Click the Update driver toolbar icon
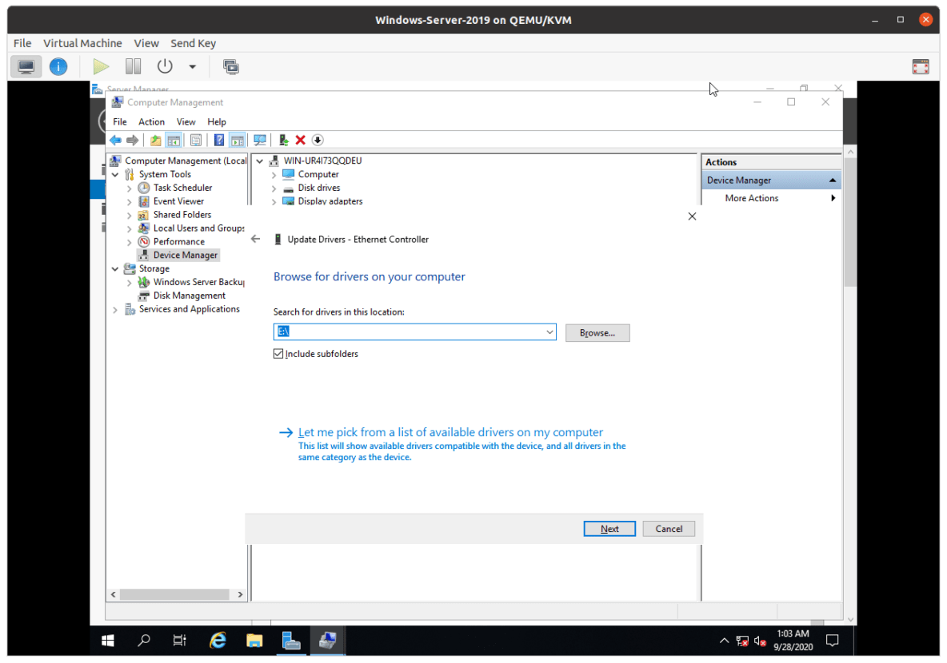Viewport: 947px width, 663px height. 282,140
